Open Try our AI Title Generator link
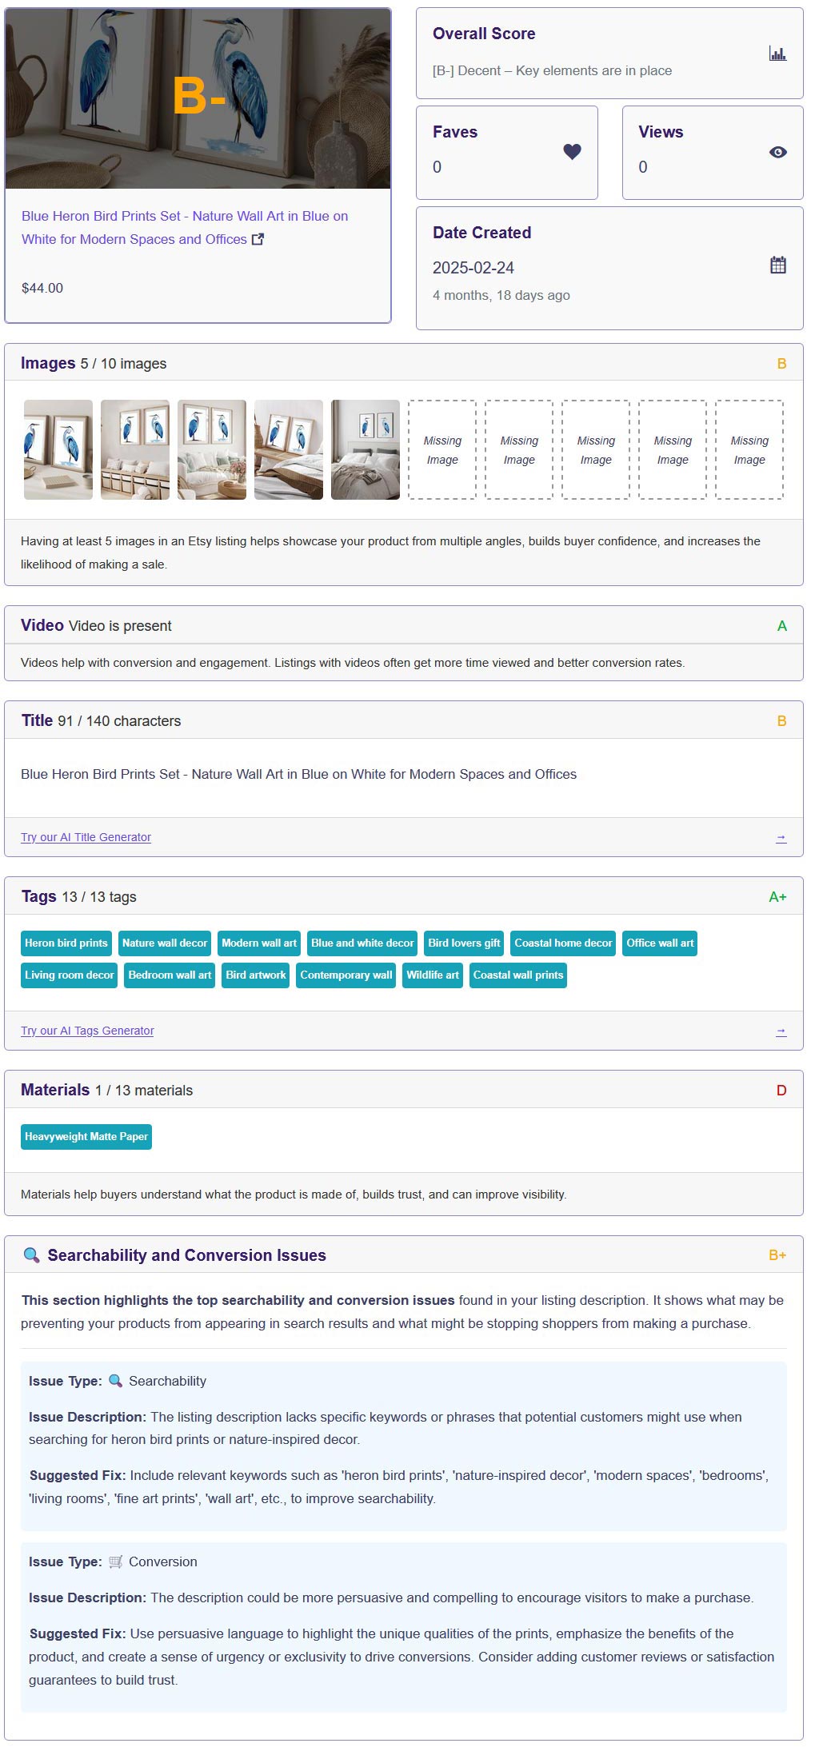 click(x=86, y=837)
